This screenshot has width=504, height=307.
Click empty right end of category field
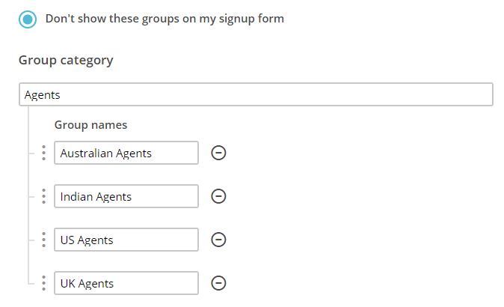pos(464,94)
